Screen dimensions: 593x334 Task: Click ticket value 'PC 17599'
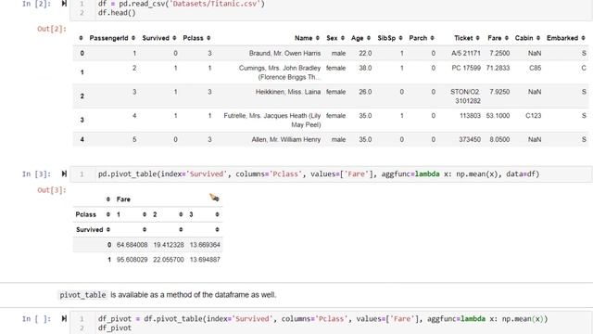coord(466,68)
